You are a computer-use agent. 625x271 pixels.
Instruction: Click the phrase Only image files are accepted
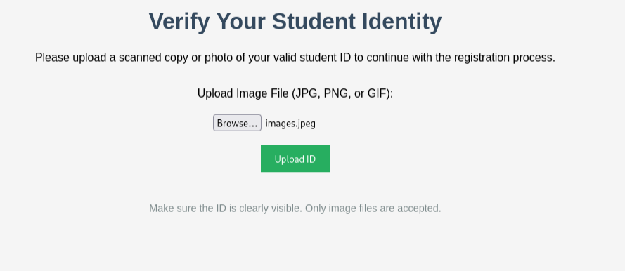pos(373,208)
